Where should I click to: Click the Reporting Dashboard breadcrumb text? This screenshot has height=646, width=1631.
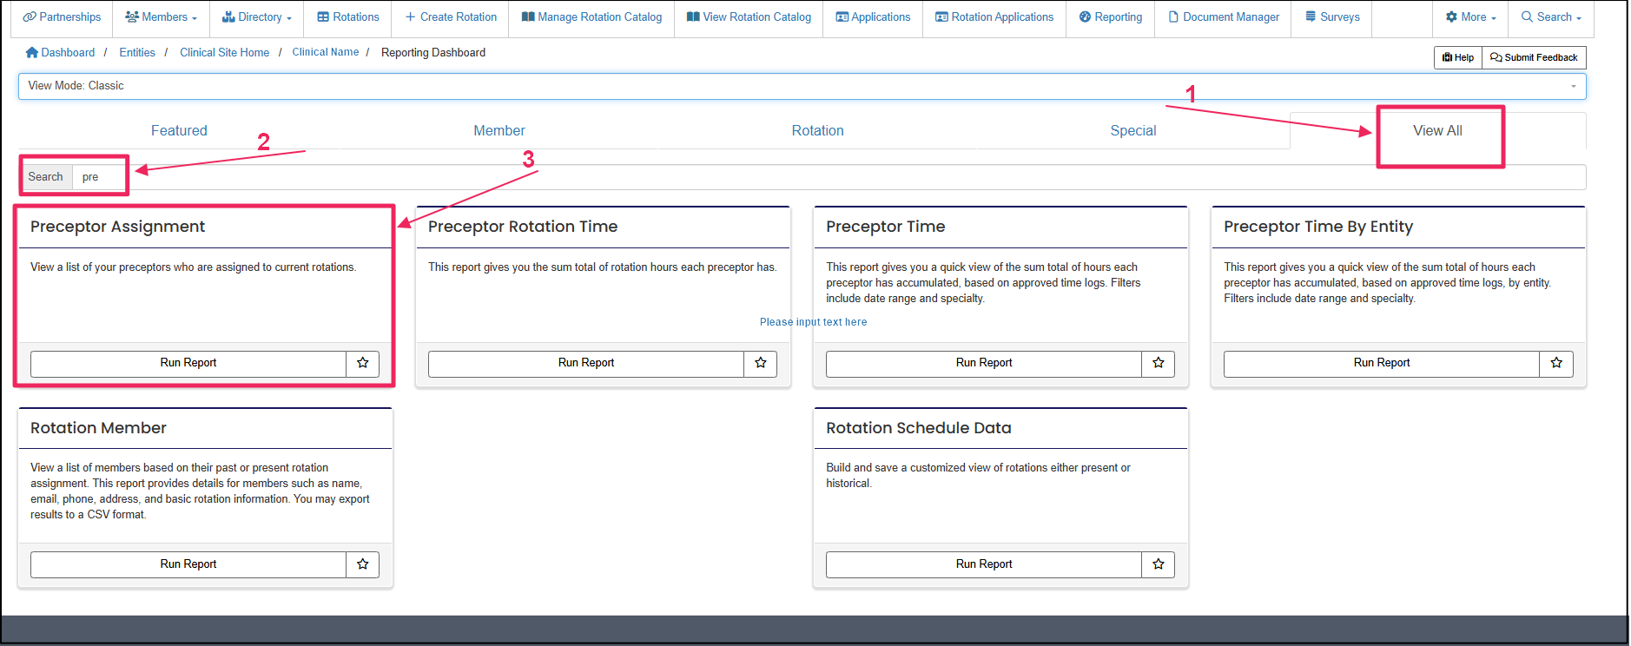coord(433,52)
